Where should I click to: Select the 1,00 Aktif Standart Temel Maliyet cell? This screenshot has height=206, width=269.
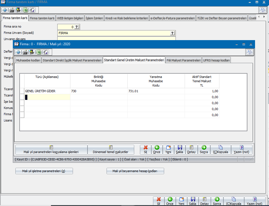202,91
